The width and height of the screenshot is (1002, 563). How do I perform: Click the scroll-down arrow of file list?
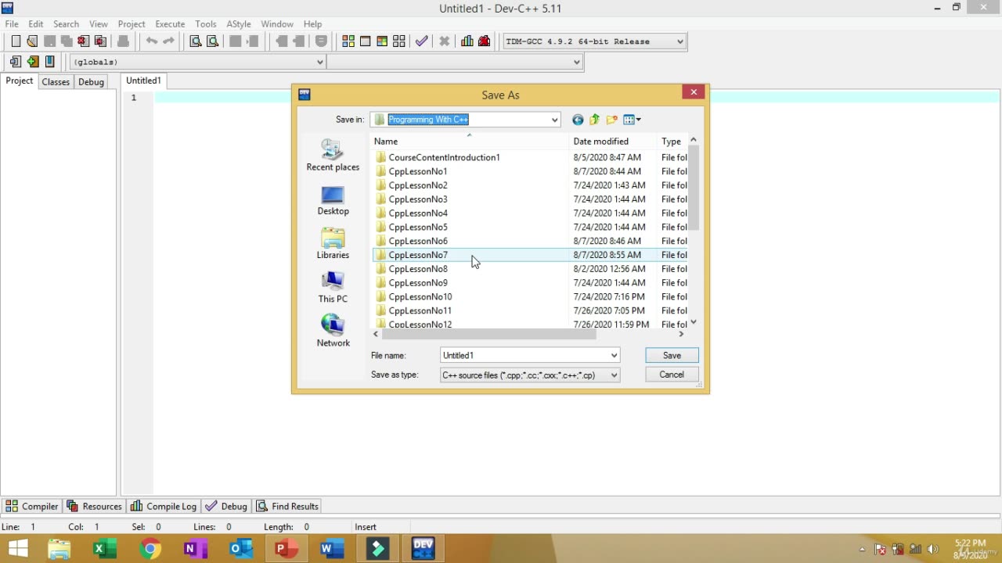[694, 322]
